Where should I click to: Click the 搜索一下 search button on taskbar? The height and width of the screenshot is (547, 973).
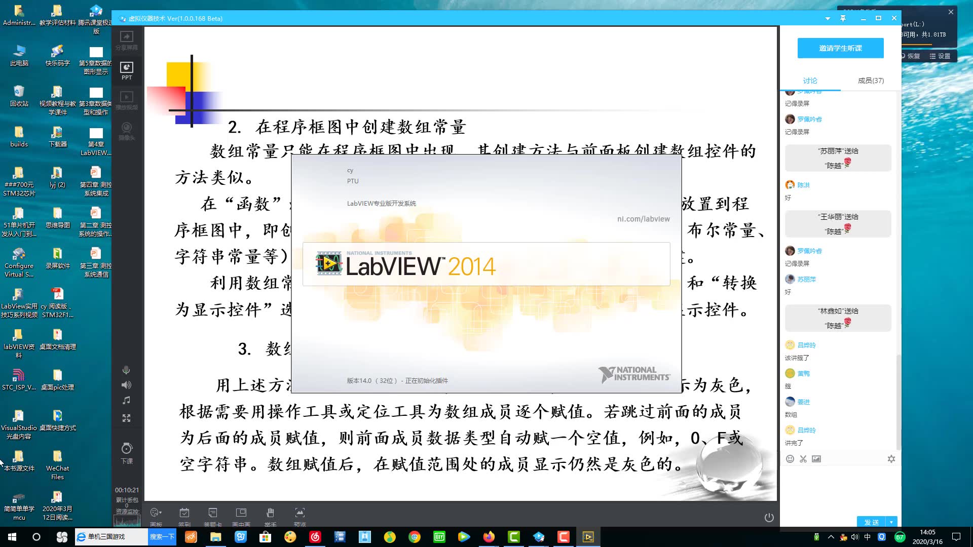click(162, 536)
